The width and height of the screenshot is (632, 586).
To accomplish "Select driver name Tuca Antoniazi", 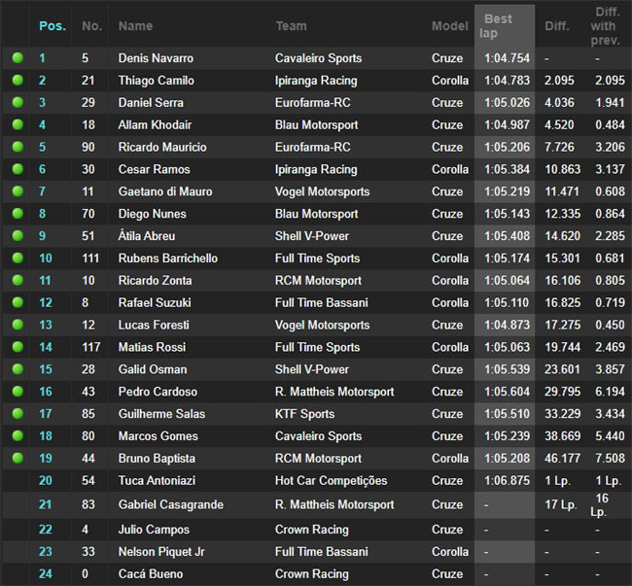I will pos(157,480).
